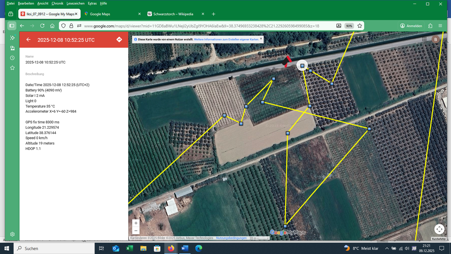Open the history clock icon in the Firefox sidebar

click(x=12, y=58)
